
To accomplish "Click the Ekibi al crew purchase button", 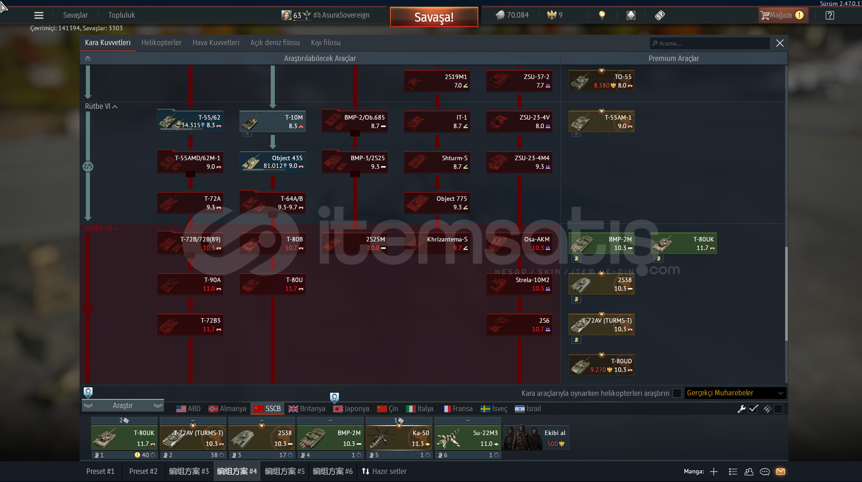I will point(536,438).
